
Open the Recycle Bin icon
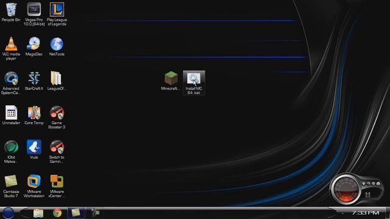click(11, 12)
